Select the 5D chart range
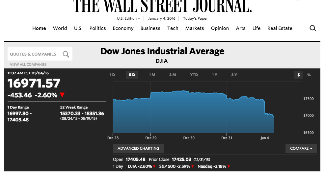 coord(132,75)
